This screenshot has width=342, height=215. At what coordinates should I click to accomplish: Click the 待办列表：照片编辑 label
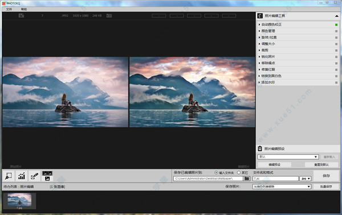[19, 187]
